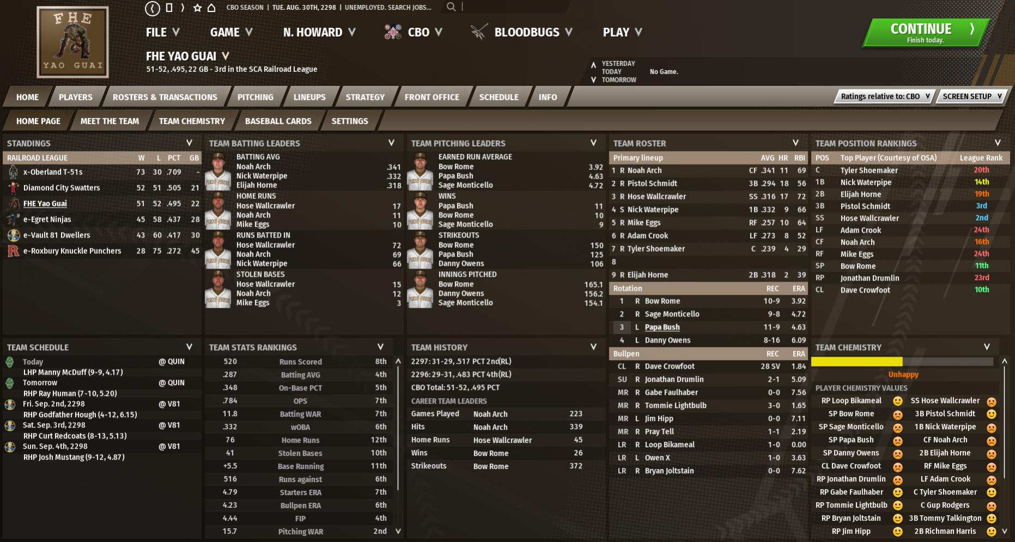The height and width of the screenshot is (542, 1015).
Task: Open the Team Chemistry subtab
Action: (192, 121)
